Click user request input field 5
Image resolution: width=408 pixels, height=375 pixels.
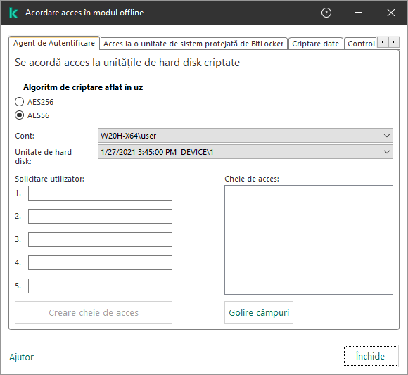100,286
